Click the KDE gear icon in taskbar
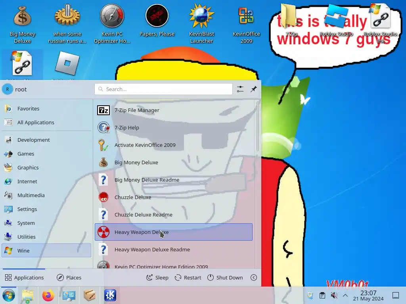Screen dimensions: 406x304 point(110,295)
